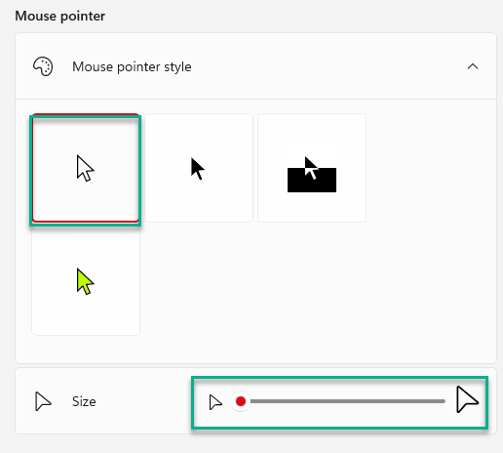Click the large pointer icon at slider end

point(467,399)
